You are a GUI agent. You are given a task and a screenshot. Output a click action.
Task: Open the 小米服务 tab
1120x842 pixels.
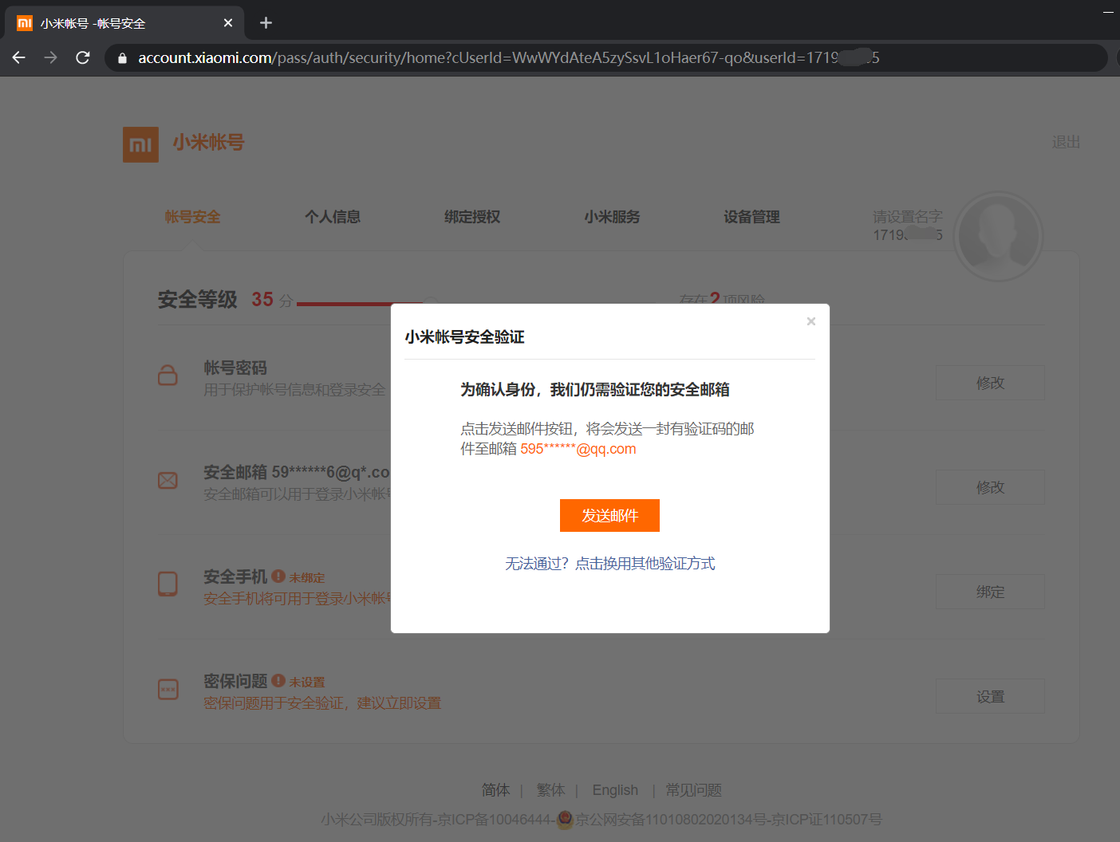pos(612,217)
